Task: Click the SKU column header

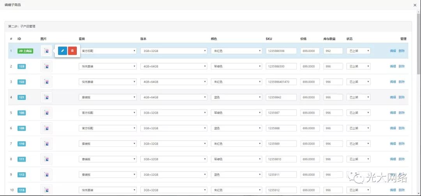Action: (269, 39)
